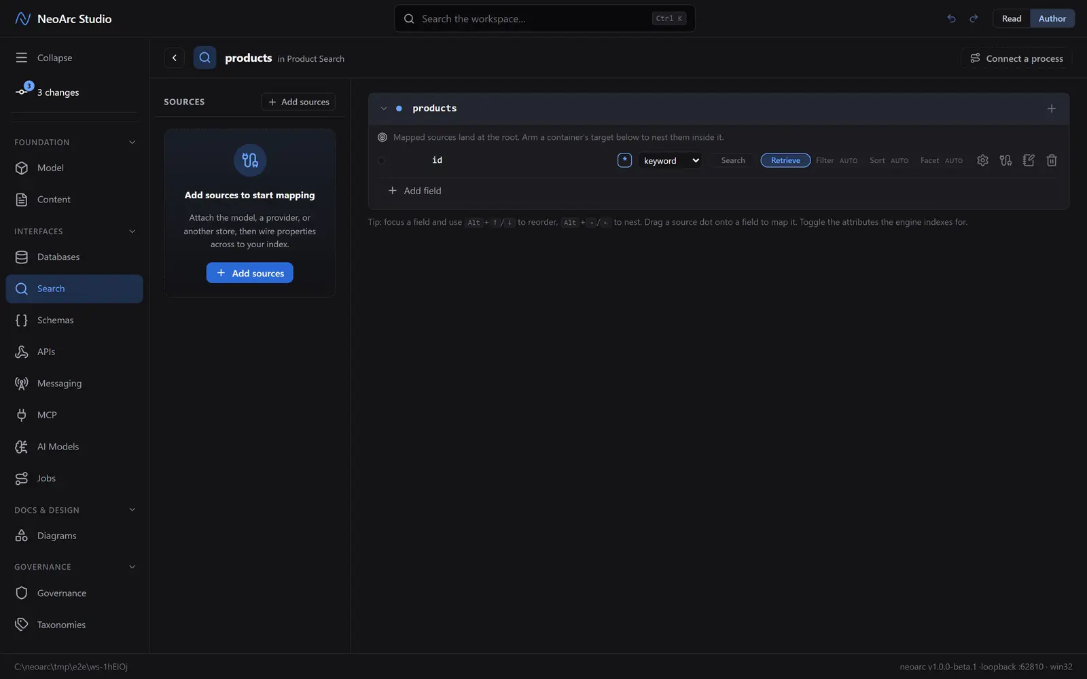Click Add field below id row
Viewport: 1087px width, 679px height.
point(414,191)
